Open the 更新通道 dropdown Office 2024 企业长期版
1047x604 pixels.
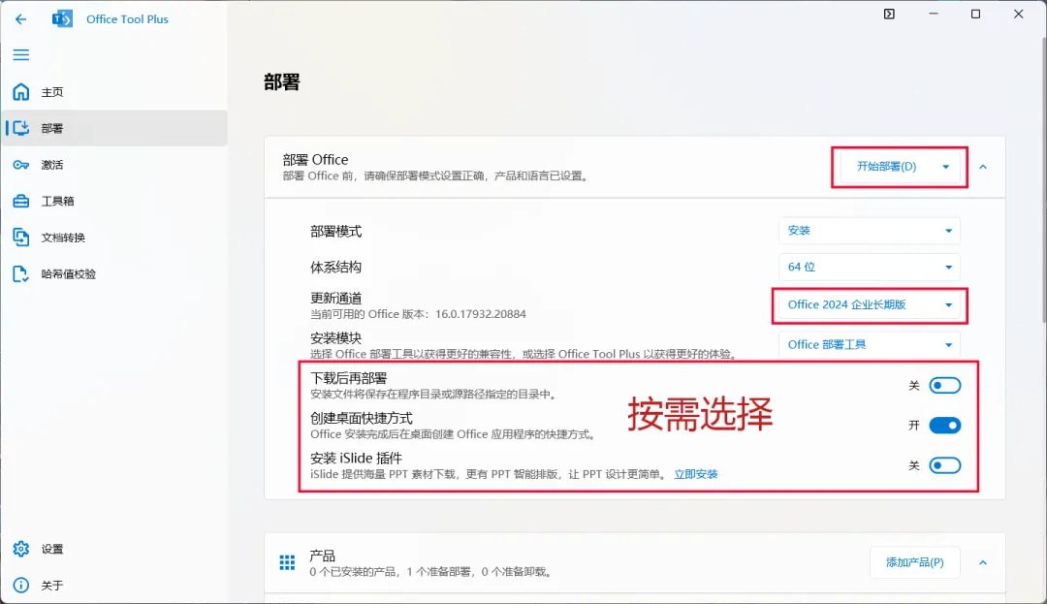point(869,305)
